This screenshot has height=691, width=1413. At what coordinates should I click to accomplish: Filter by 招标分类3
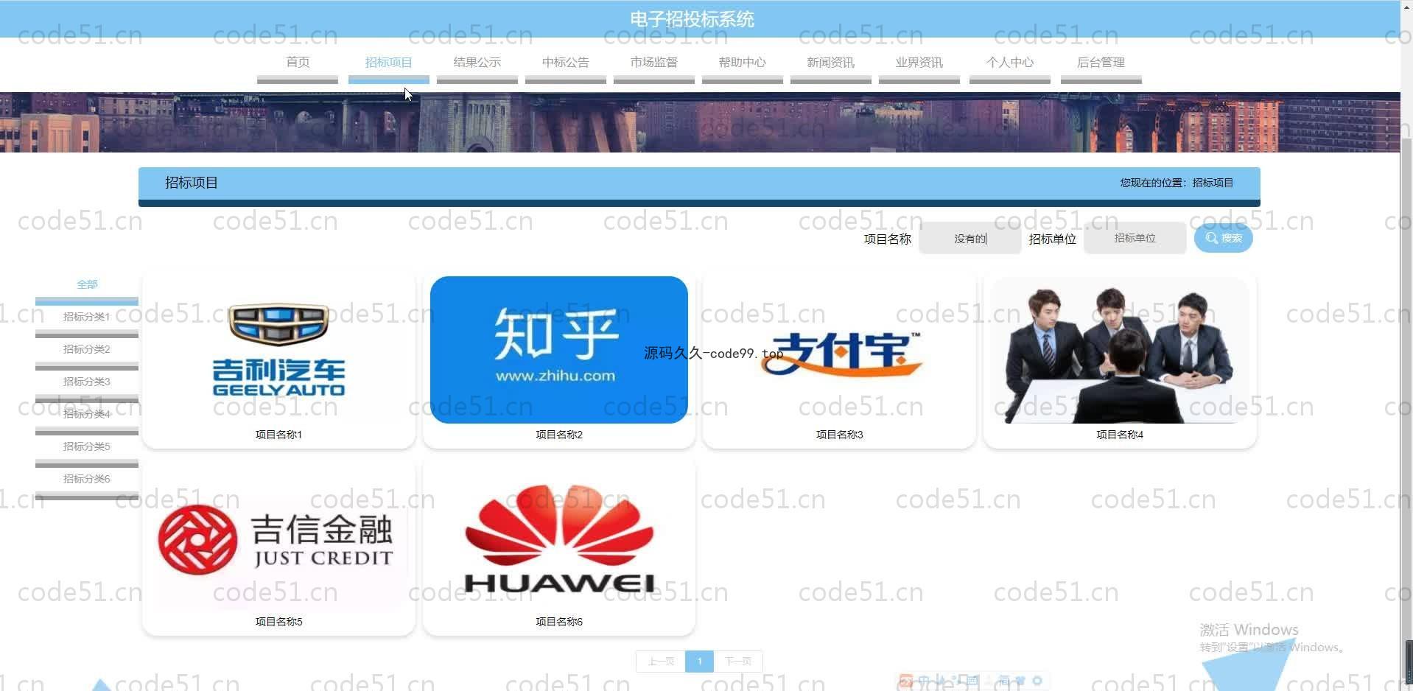coord(87,382)
